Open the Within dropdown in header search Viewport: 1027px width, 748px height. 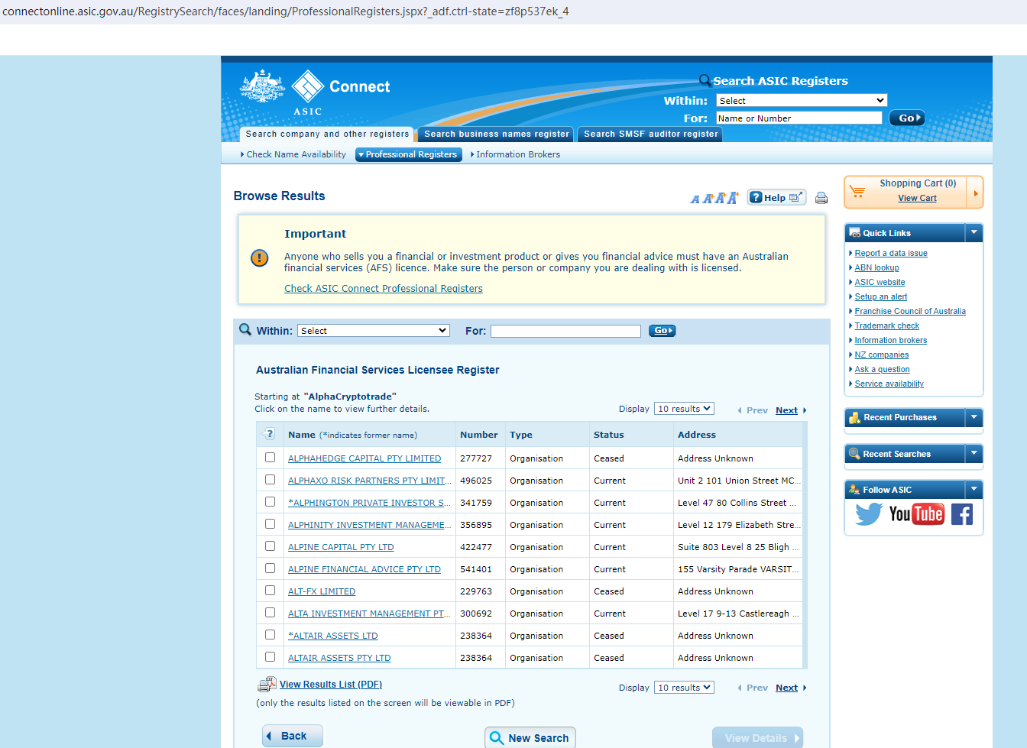pos(802,100)
